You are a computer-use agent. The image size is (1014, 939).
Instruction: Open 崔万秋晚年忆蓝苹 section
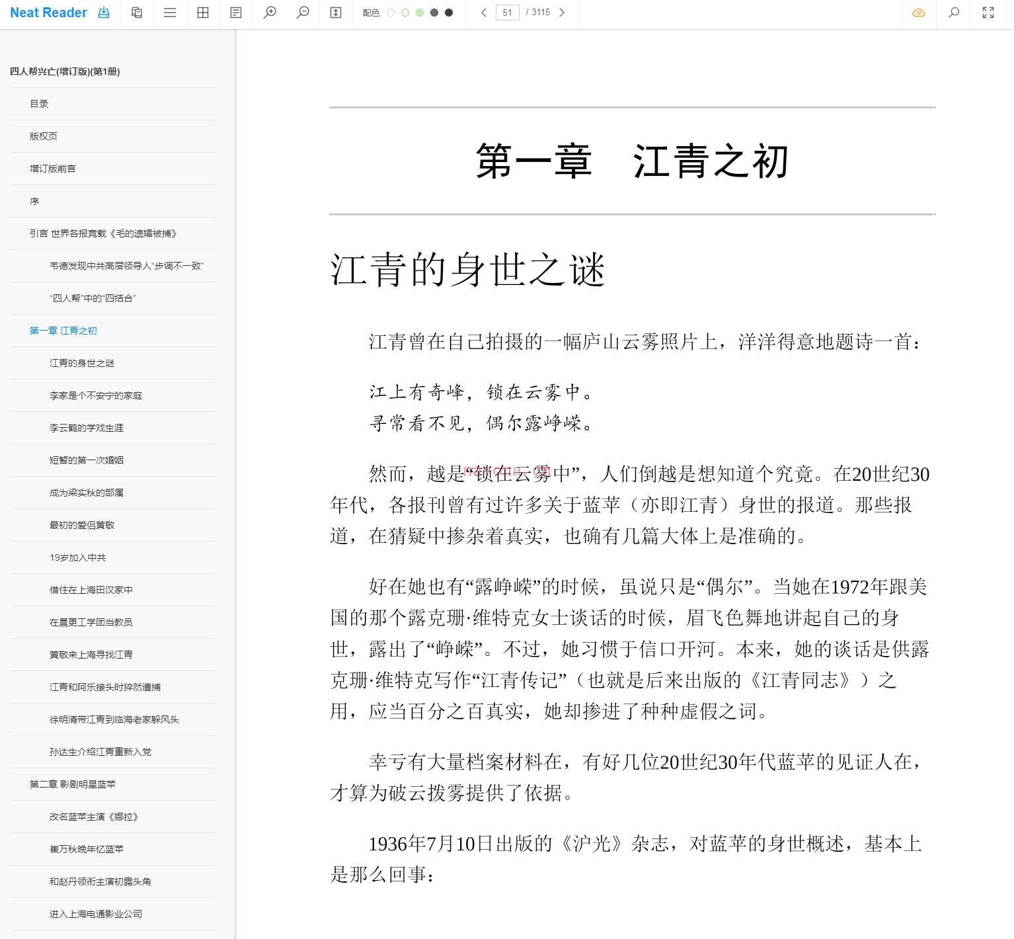(87, 849)
